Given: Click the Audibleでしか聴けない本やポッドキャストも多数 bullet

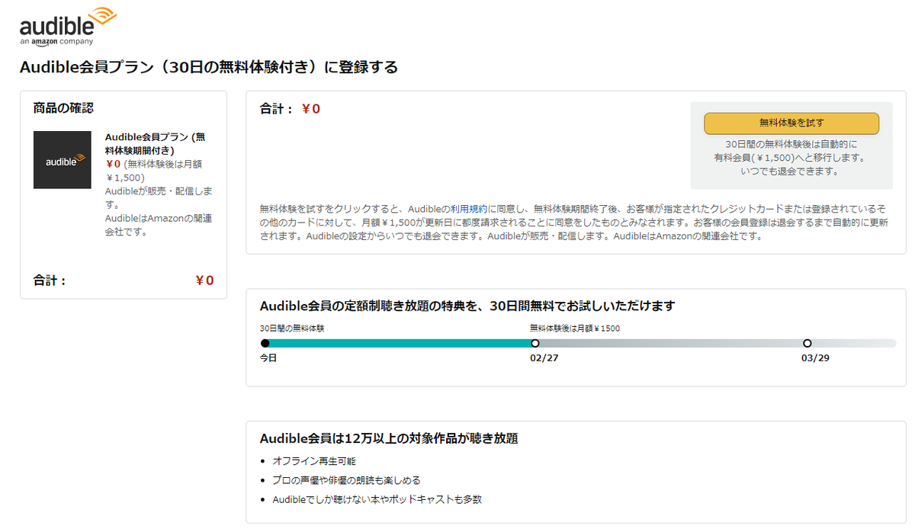Looking at the screenshot, I should 377,499.
